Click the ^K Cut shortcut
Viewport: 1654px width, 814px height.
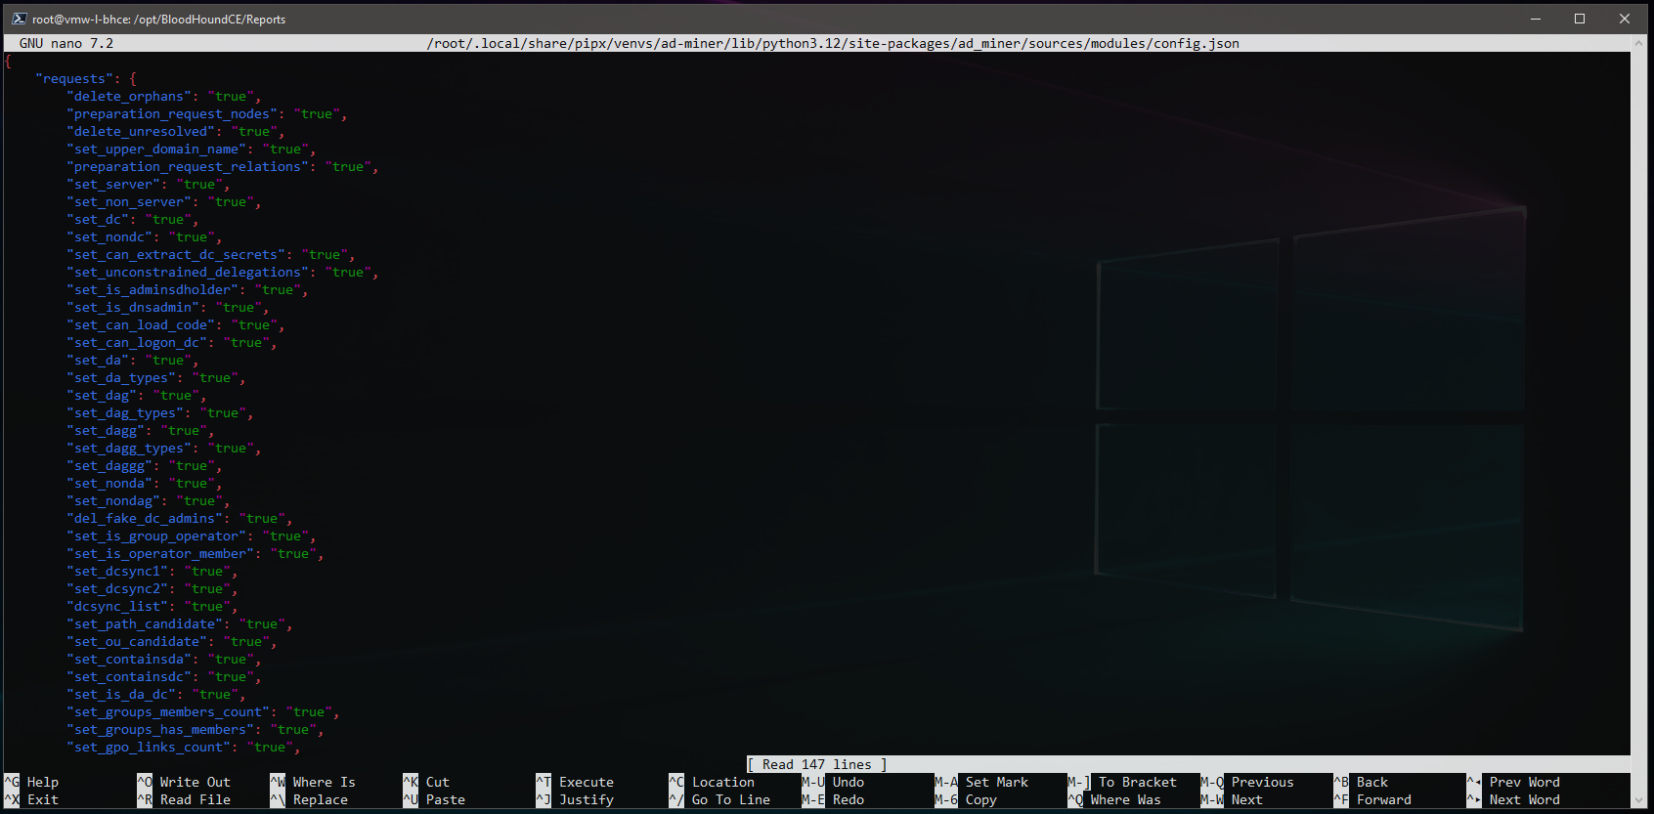click(x=426, y=783)
